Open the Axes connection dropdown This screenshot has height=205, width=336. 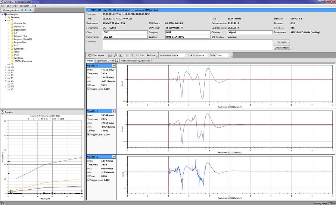coord(181,55)
